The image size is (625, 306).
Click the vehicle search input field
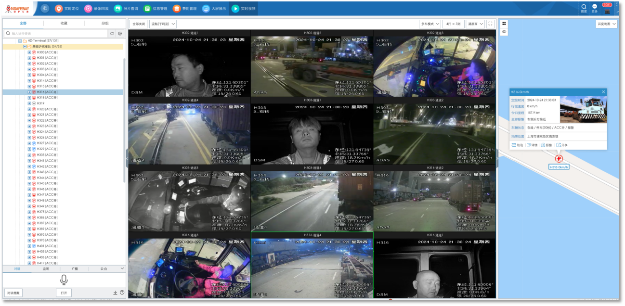[58, 34]
